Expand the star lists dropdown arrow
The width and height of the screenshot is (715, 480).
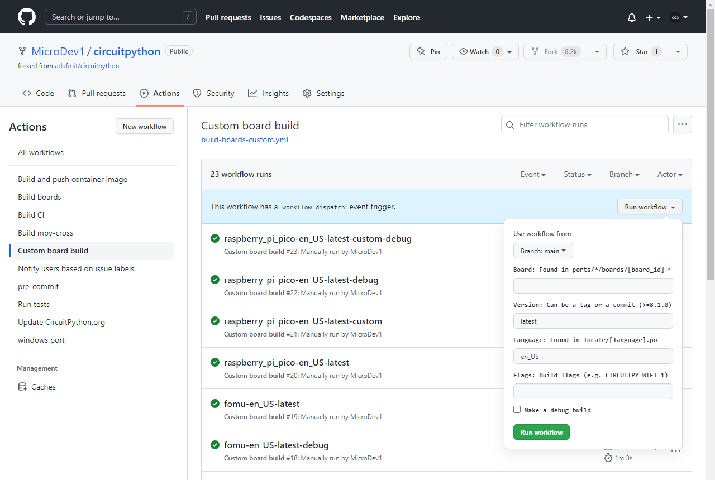tap(678, 51)
